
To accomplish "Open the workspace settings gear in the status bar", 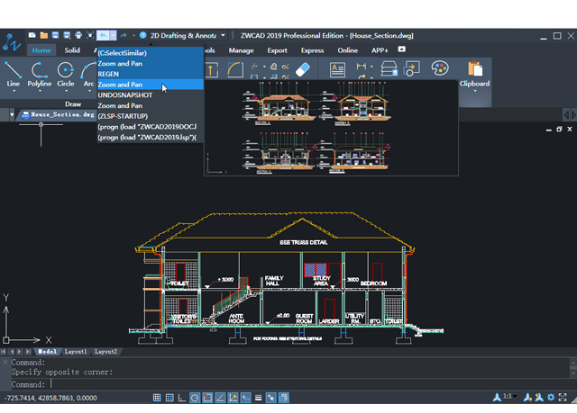I will coord(551,397).
